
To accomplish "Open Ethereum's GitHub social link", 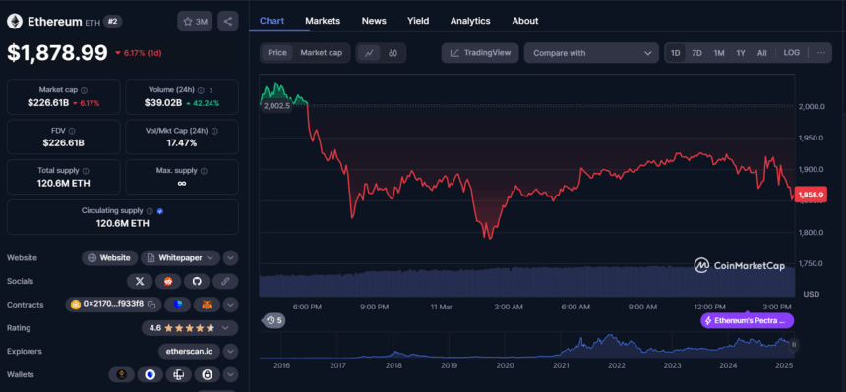I will tap(197, 281).
